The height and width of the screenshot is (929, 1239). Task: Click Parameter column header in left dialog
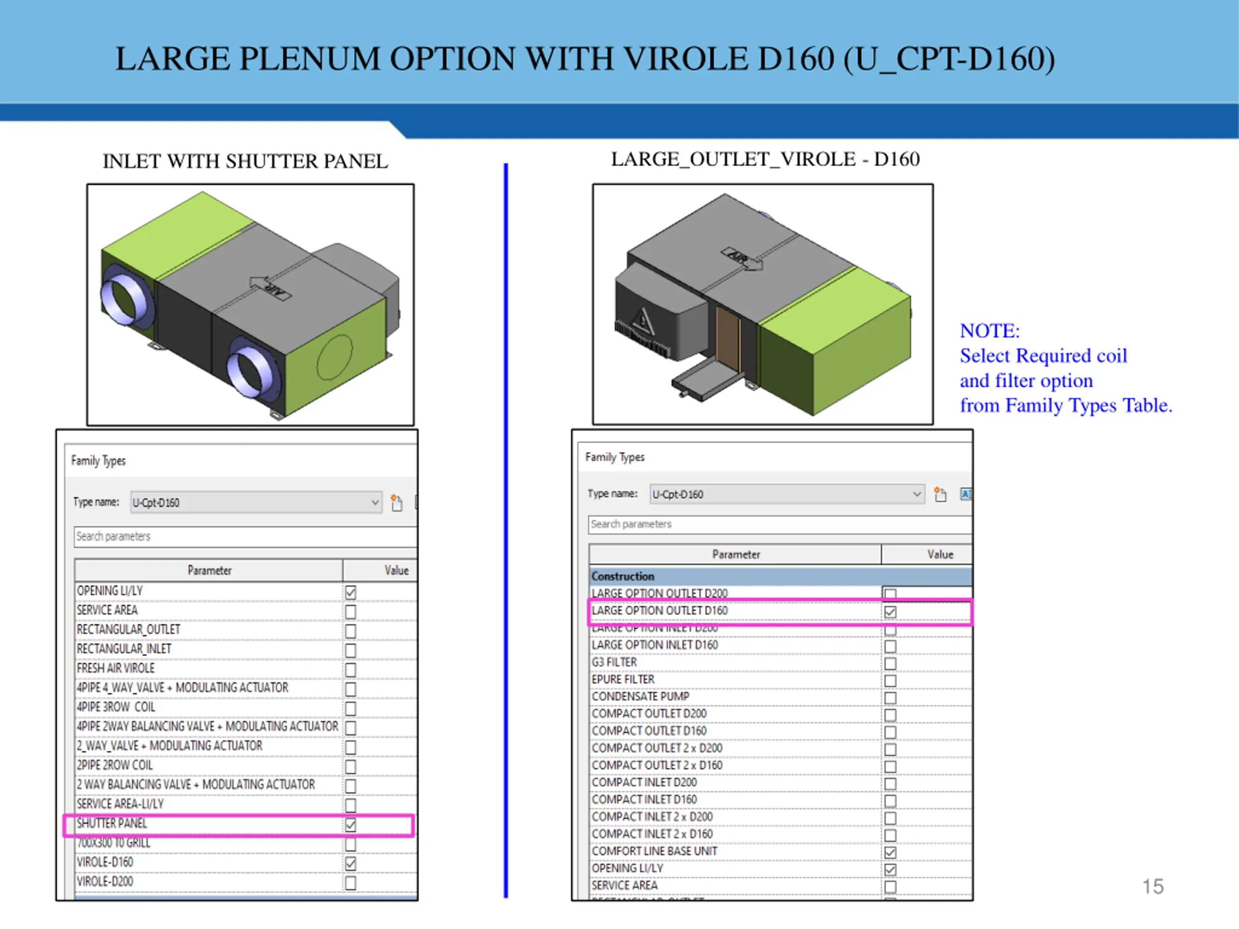(209, 570)
